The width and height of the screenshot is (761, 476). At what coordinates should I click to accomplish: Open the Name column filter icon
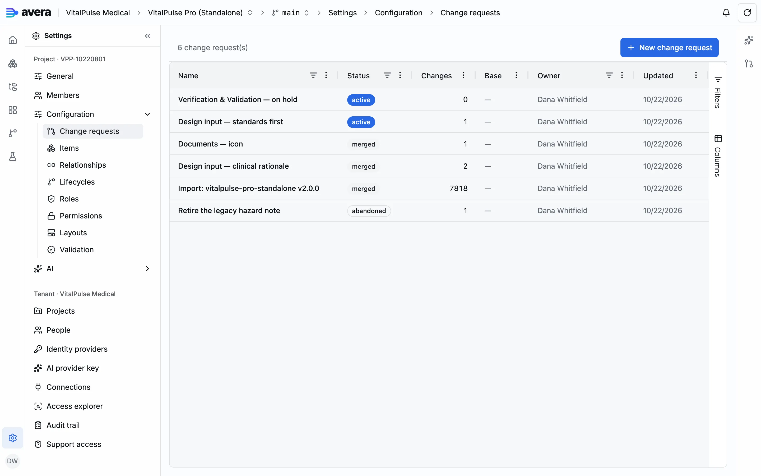[x=313, y=75]
